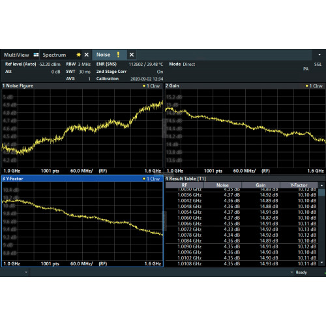This screenshot has height=326, width=326.
Task: Click the Ref level (Auto) label
Action: (21, 64)
